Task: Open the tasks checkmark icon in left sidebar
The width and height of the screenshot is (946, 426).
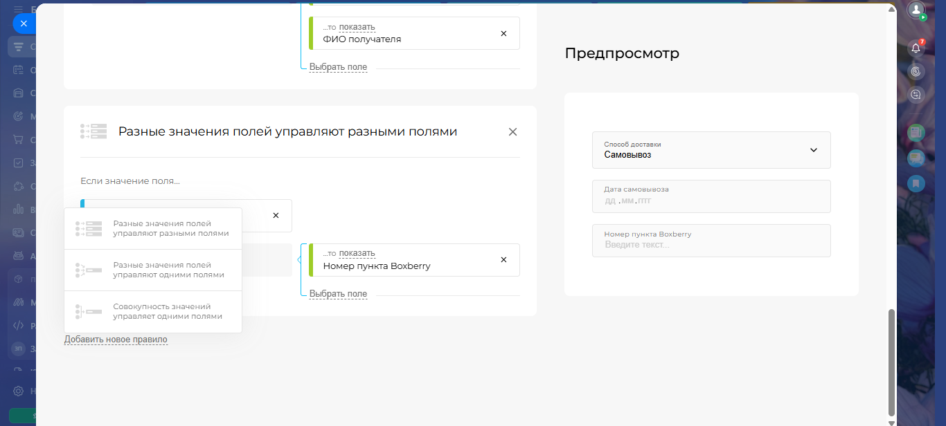Action: click(18, 163)
